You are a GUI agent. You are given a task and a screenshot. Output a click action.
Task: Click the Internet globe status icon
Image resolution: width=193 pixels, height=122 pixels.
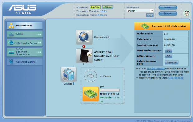click(84, 37)
